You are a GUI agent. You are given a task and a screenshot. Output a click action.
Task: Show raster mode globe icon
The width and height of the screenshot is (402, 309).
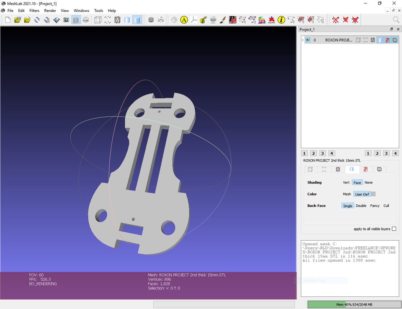click(x=85, y=20)
